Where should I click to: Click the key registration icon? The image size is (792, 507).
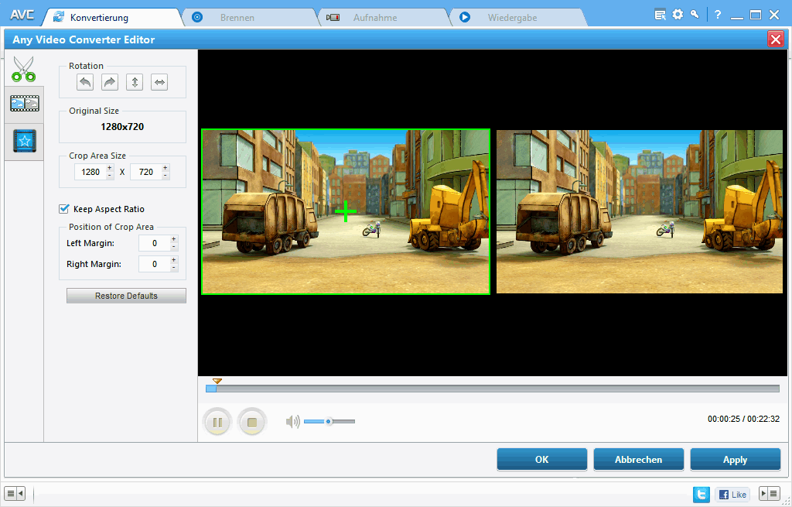click(x=695, y=14)
